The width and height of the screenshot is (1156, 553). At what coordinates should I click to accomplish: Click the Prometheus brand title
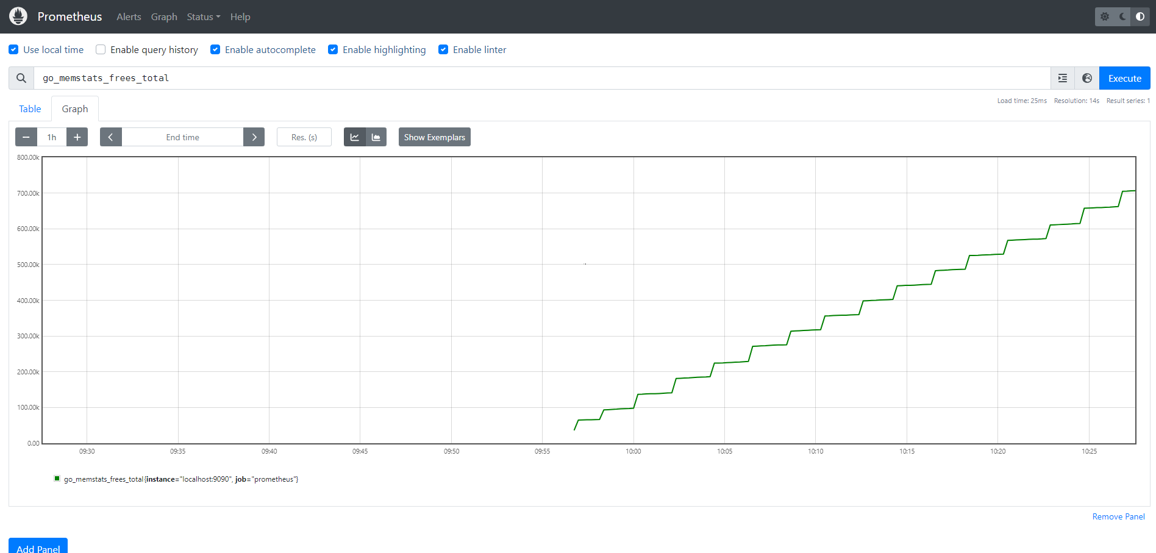pos(70,16)
